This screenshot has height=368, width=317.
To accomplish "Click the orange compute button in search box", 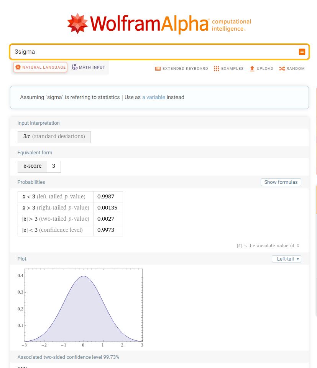I will pyautogui.click(x=302, y=52).
